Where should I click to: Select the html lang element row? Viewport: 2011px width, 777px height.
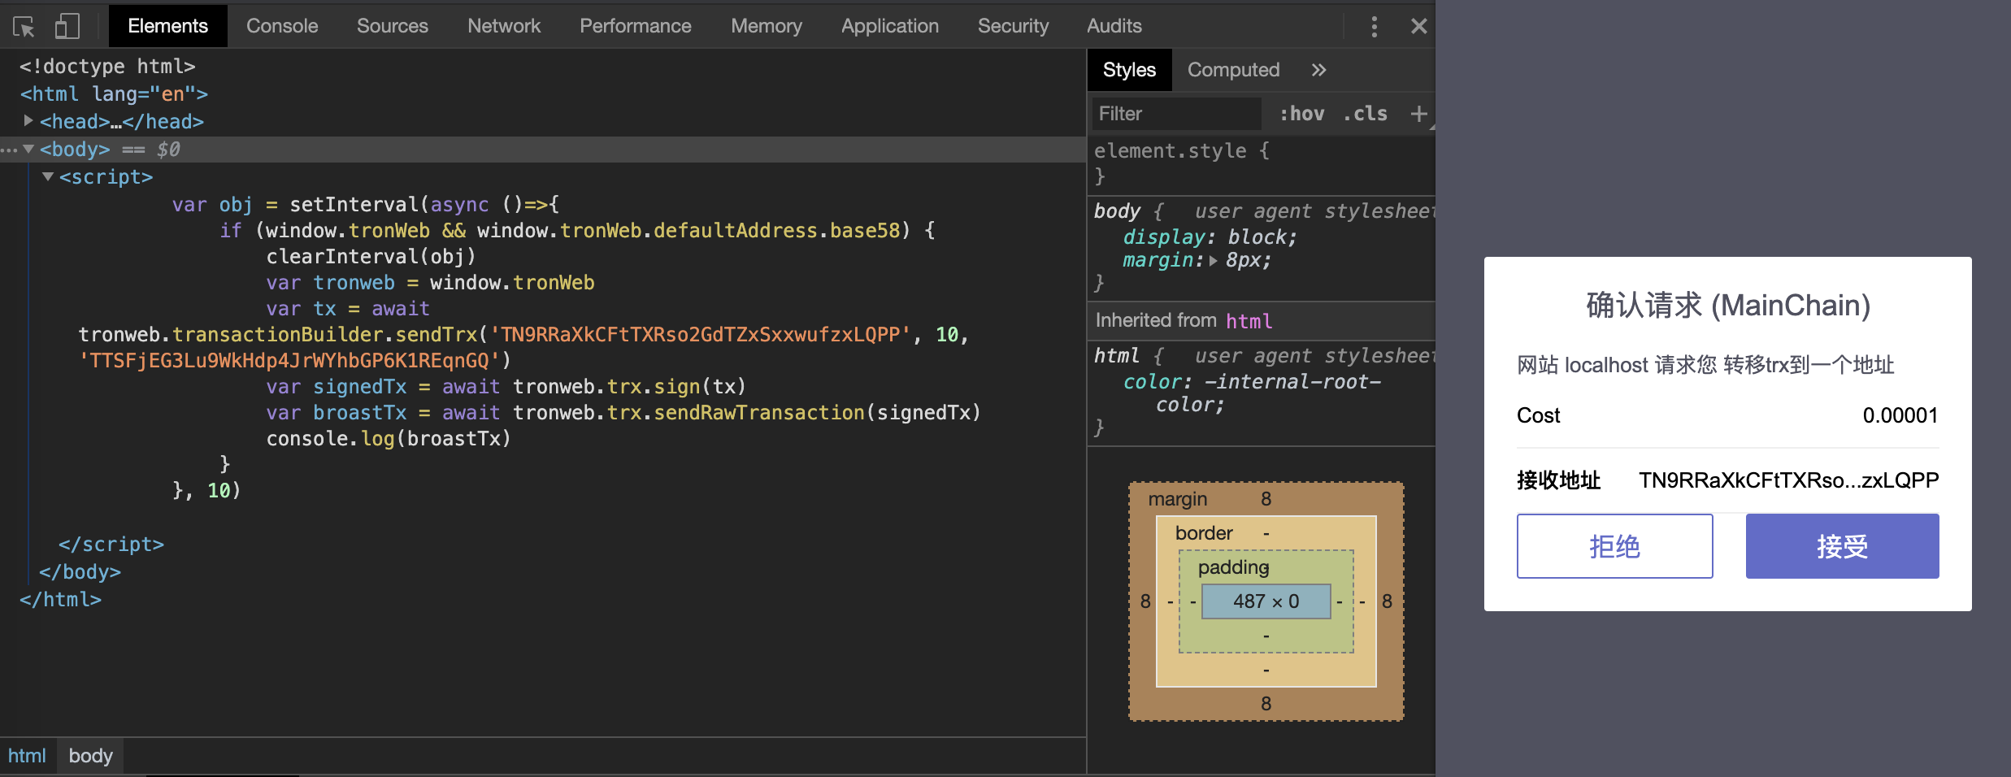coord(114,94)
